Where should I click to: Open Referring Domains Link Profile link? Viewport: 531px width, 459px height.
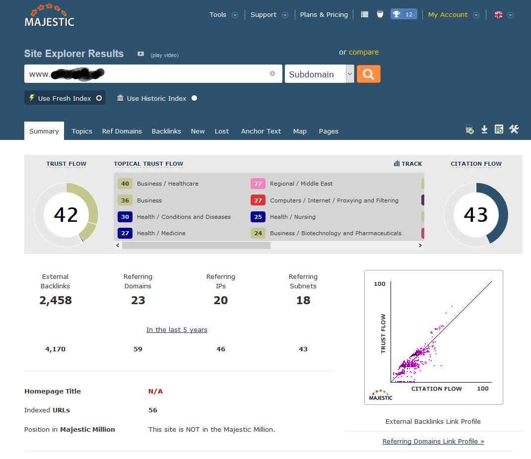(x=433, y=441)
